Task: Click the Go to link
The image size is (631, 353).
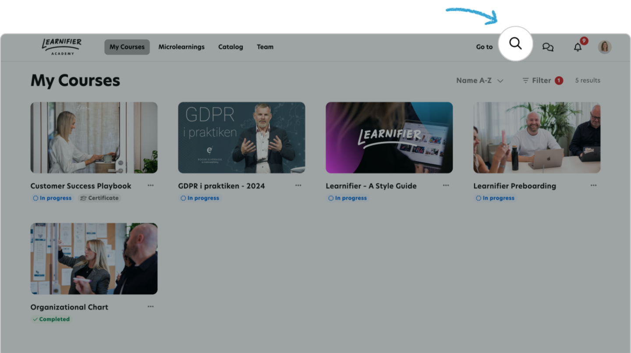Action: (x=484, y=47)
